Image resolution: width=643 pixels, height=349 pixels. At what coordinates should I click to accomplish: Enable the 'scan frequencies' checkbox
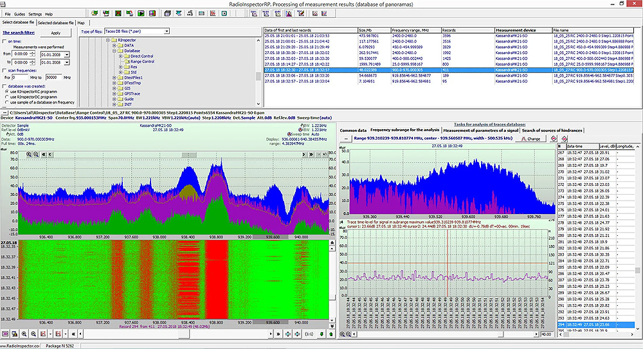[5, 69]
